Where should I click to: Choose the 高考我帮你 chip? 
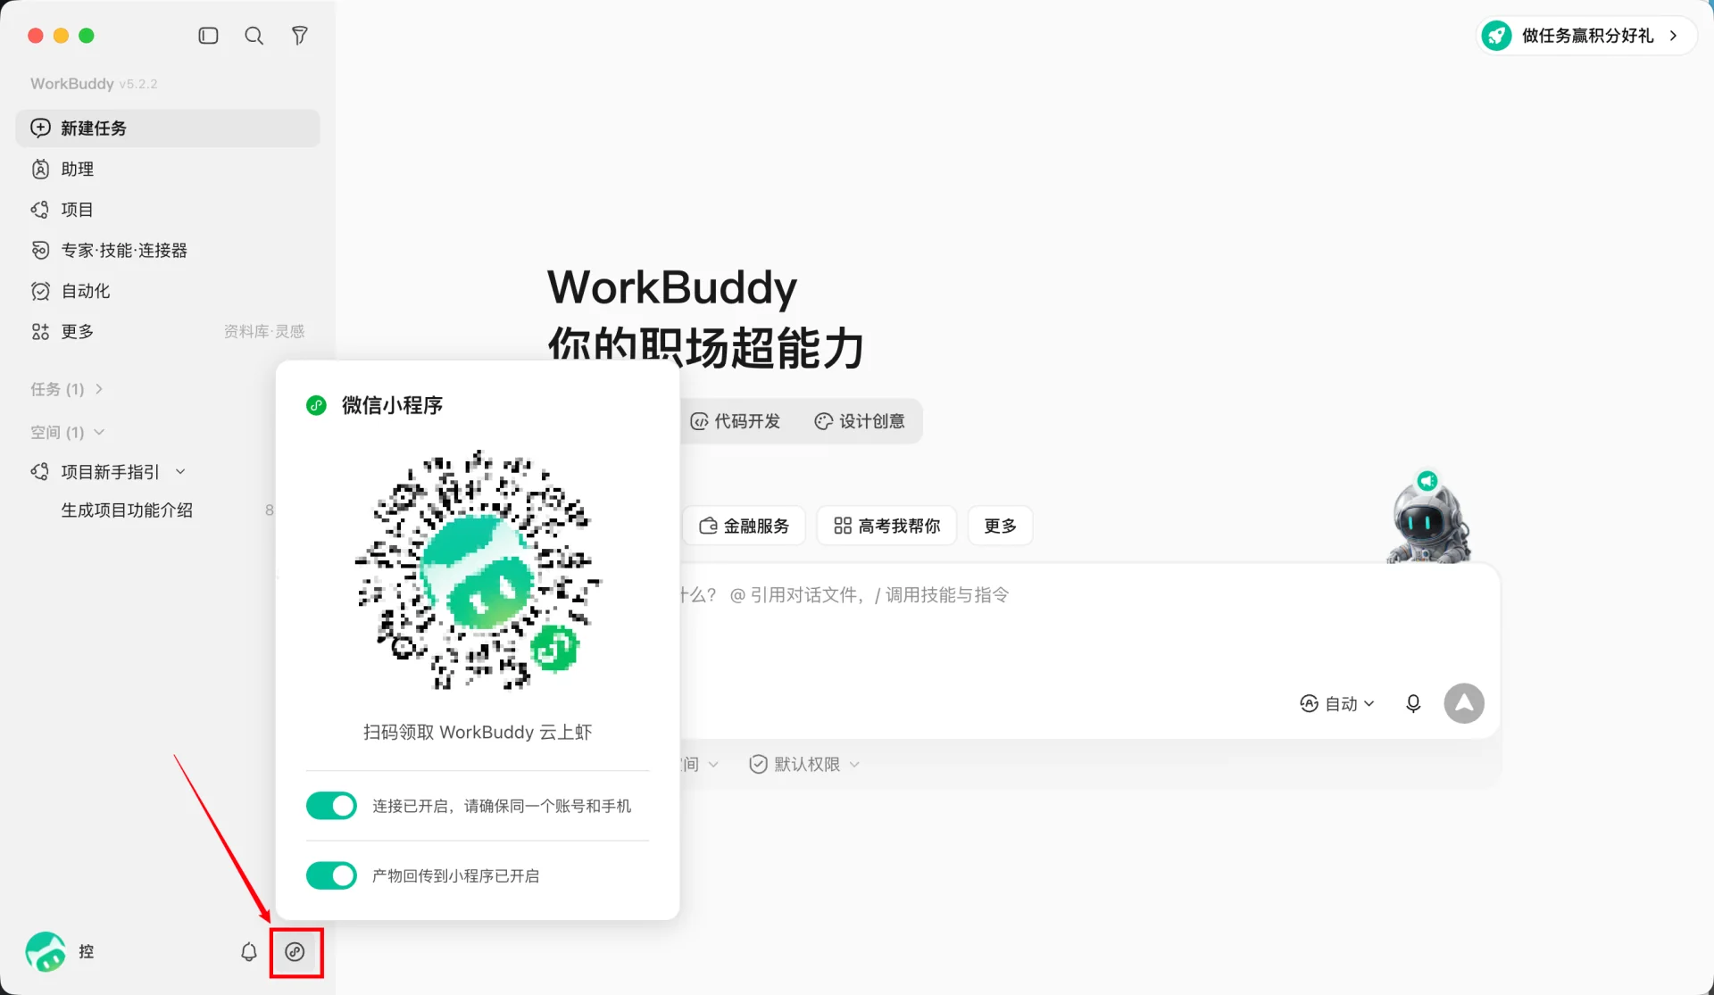[886, 526]
